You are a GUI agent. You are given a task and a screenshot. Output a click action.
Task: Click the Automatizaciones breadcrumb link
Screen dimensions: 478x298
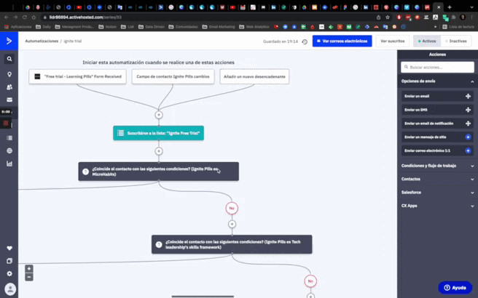pos(42,41)
